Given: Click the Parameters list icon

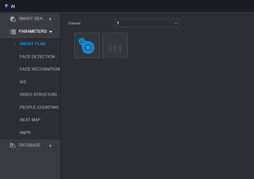Looking at the screenshot, I should (13, 31).
